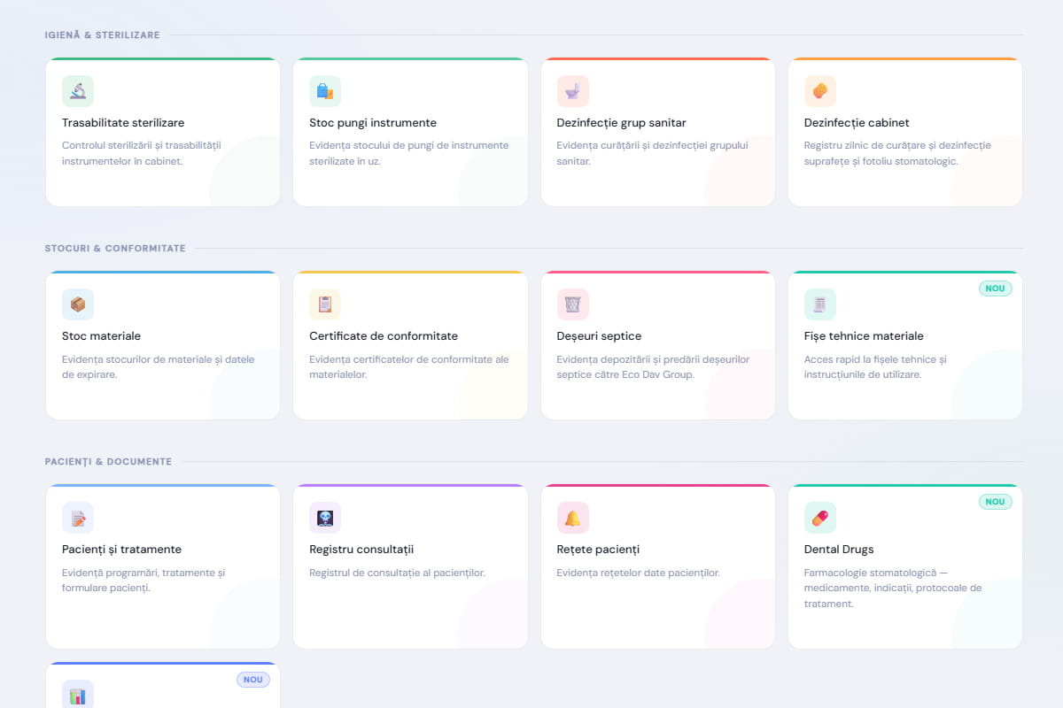The height and width of the screenshot is (708, 1063).
Task: Open Stoc pungi instrumente title
Action: point(373,123)
